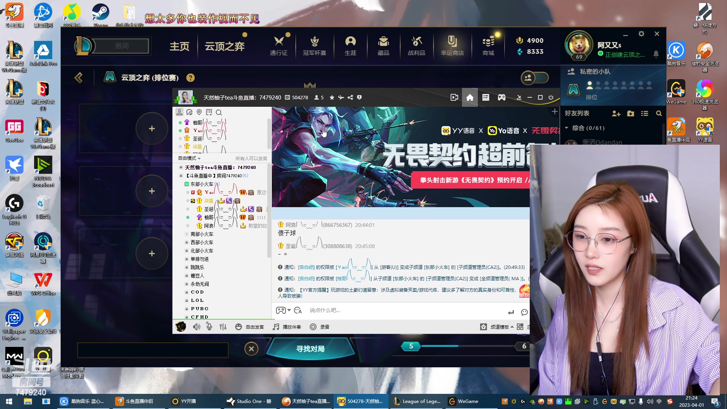Open help question mark for 云顶之弈
This screenshot has width=727, height=409.
[190, 78]
